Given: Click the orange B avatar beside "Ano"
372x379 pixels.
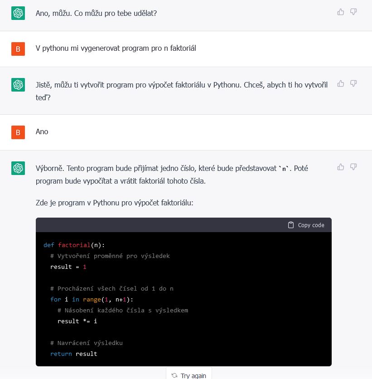Looking at the screenshot, I should click(x=18, y=132).
